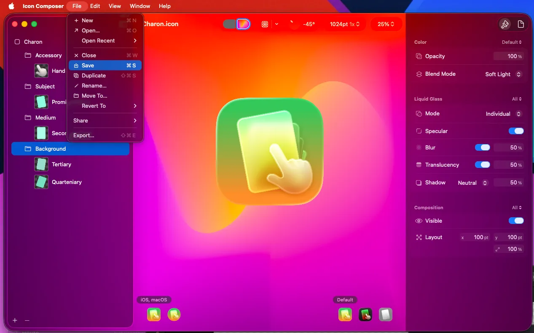Click the Layout icon in Composition
Screen dimensions: 534x333
pos(419,237)
